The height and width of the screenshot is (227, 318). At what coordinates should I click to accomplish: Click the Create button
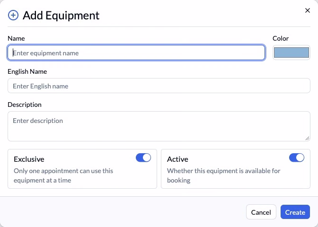295,212
